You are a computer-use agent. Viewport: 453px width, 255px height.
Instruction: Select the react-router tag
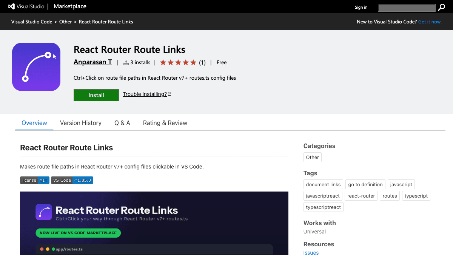(x=361, y=196)
